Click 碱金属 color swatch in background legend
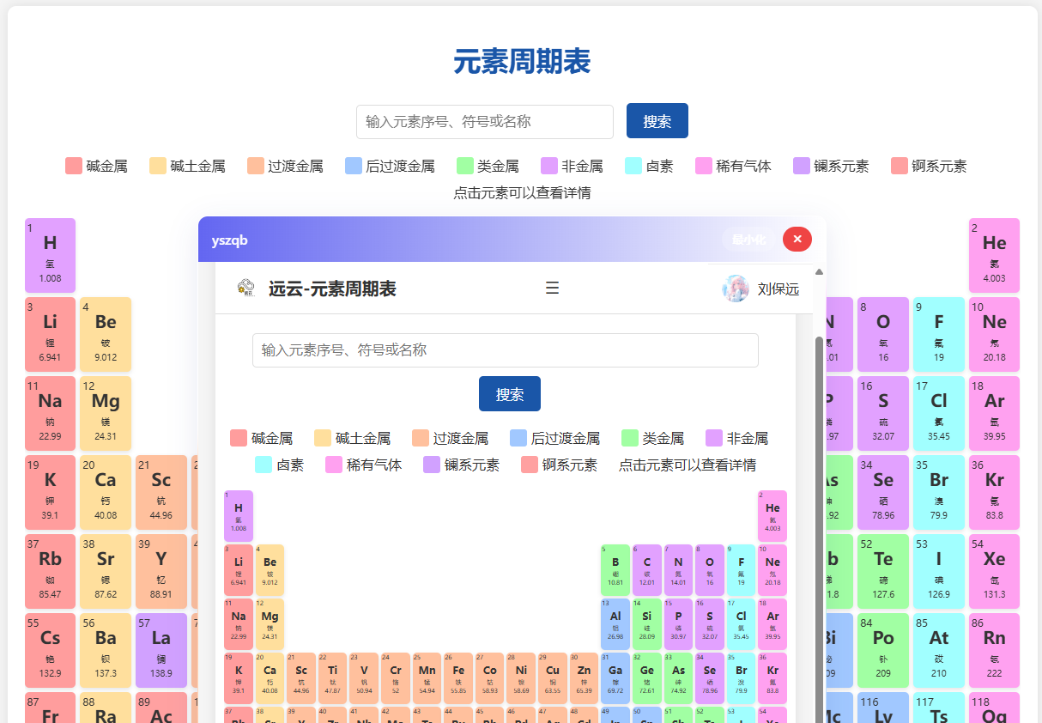 pyautogui.click(x=74, y=166)
